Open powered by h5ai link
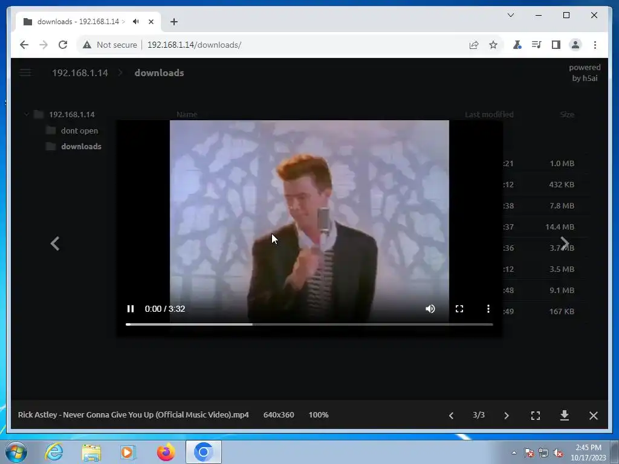The image size is (619, 464). click(x=585, y=72)
